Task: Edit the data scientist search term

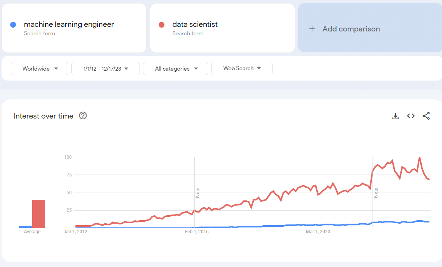Action: [195, 25]
